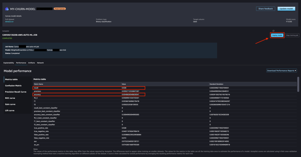Click the f0_5 metric name
The height and width of the screenshot is (157, 301).
coord(36,98)
